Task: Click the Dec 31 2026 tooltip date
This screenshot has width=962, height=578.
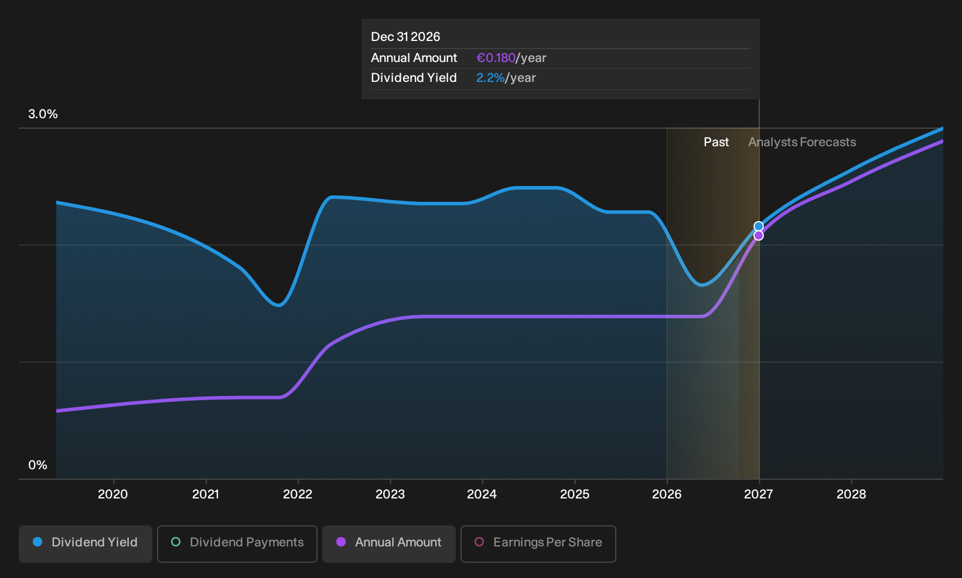Action: 405,37
